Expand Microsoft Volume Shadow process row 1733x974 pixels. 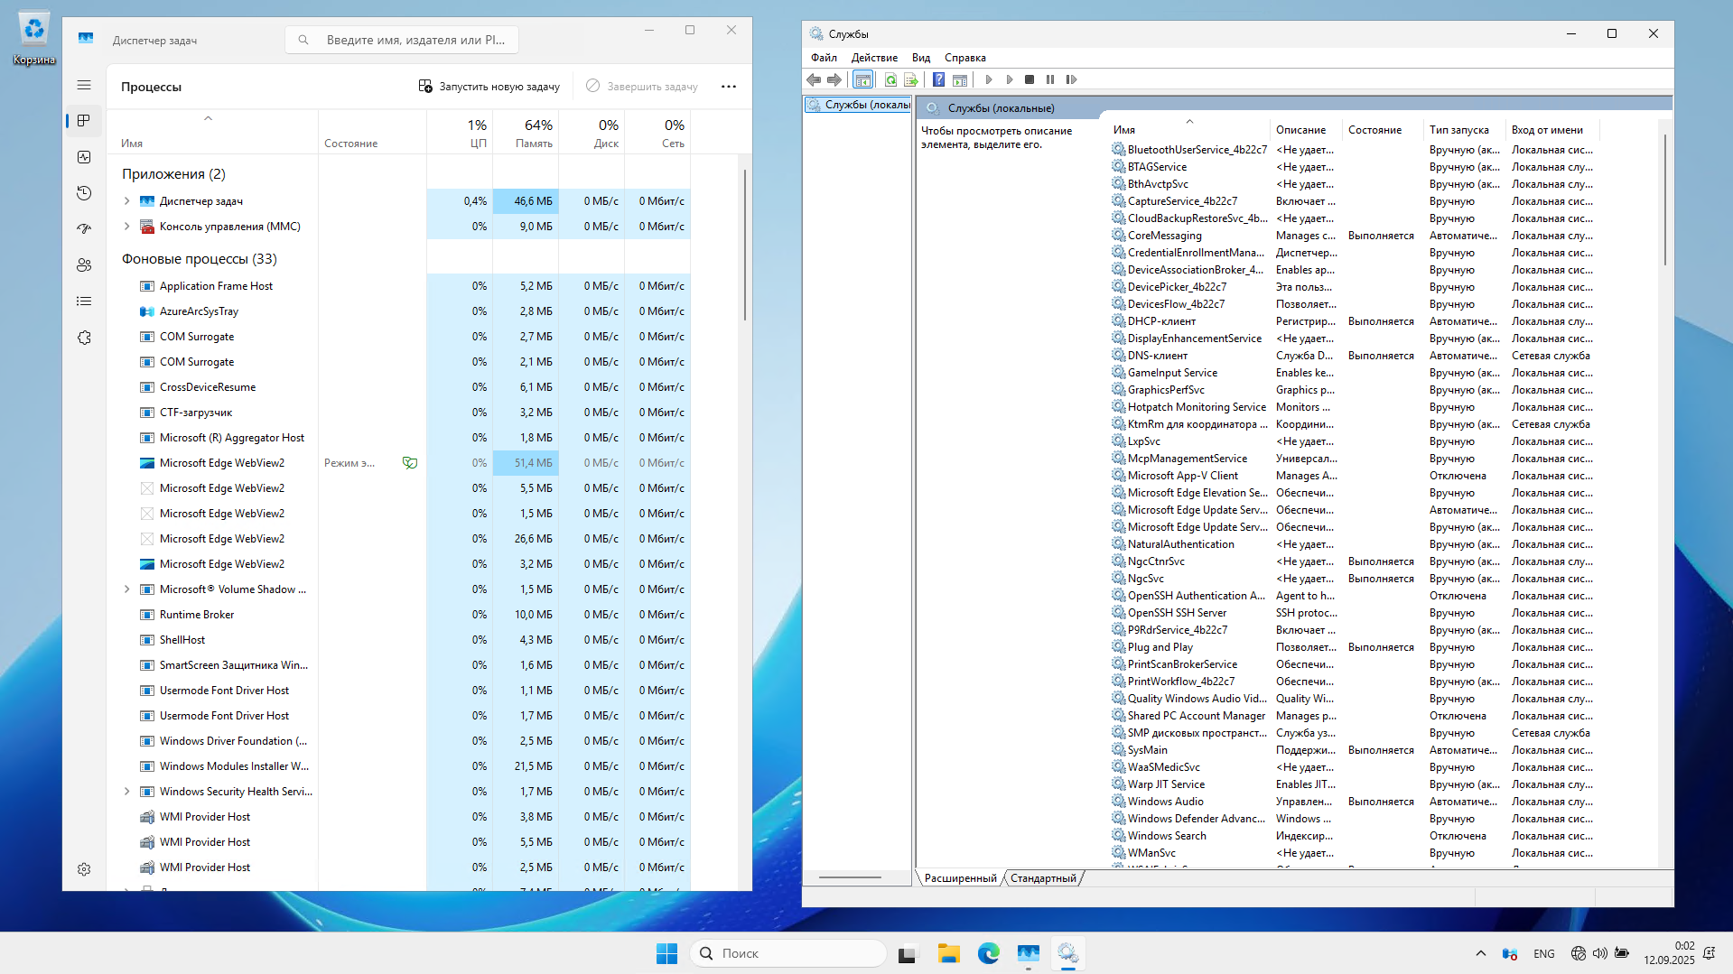pyautogui.click(x=126, y=589)
